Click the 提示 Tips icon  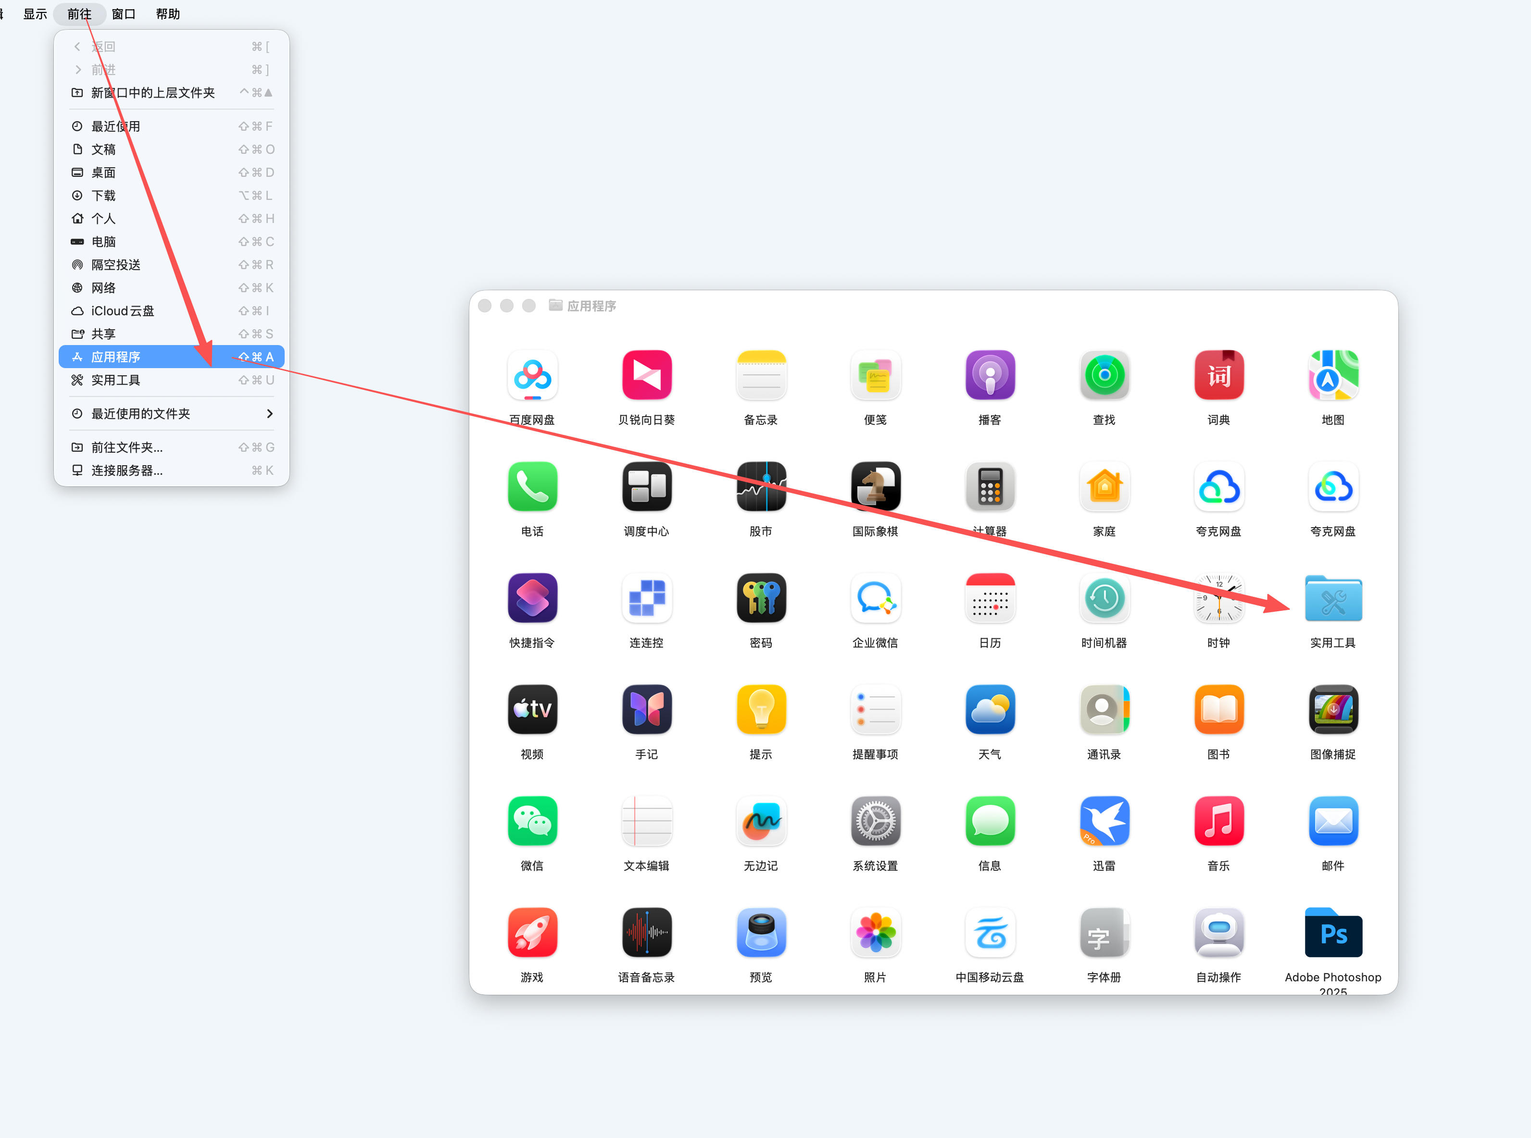tap(761, 710)
